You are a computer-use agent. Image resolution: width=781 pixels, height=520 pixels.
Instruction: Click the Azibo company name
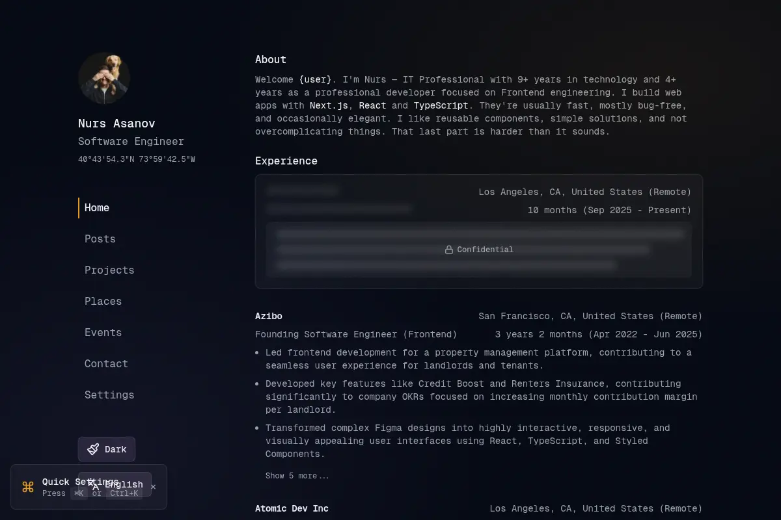pyautogui.click(x=269, y=317)
